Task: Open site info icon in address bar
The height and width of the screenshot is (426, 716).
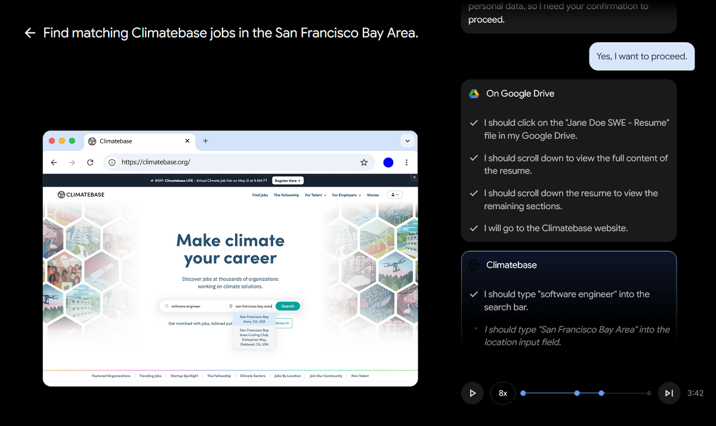Action: point(112,162)
